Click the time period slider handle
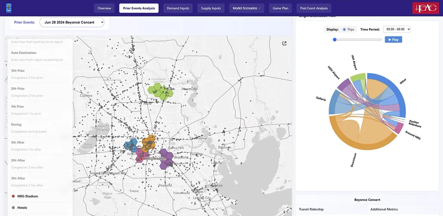443x216 pixels. tap(335, 39)
